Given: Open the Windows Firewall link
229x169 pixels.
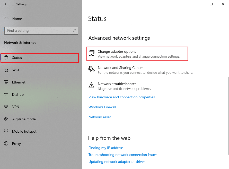Looking at the screenshot, I should click(x=102, y=107).
